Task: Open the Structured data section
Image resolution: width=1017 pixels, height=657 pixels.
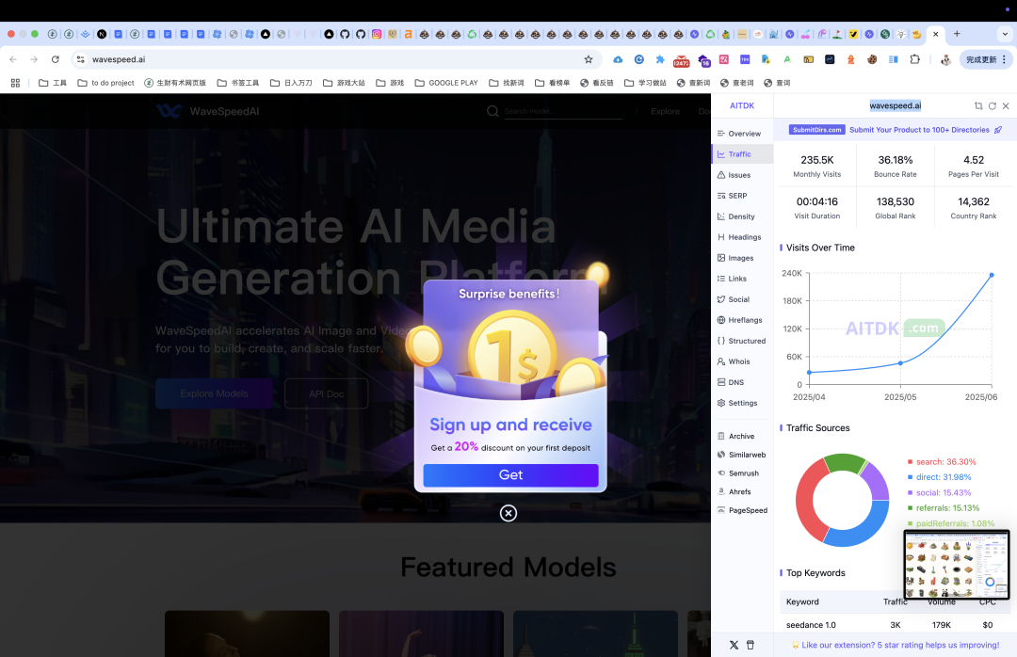Action: [x=742, y=341]
